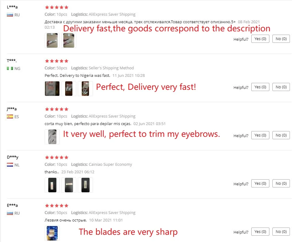The height and width of the screenshot is (242, 292).
Task: Click the star rating on D***y's review
Action: pos(56,157)
